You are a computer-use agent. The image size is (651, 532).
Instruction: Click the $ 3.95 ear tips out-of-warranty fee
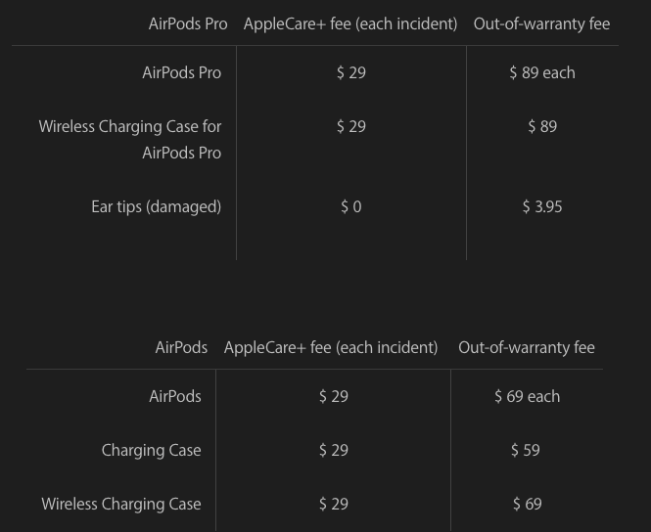(541, 206)
